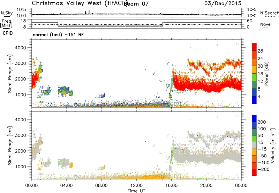Screen dimensions: 279x193
Task: Click the noise spike near 06:30 in N.Sky trace
Action: pyautogui.click(x=89, y=12)
